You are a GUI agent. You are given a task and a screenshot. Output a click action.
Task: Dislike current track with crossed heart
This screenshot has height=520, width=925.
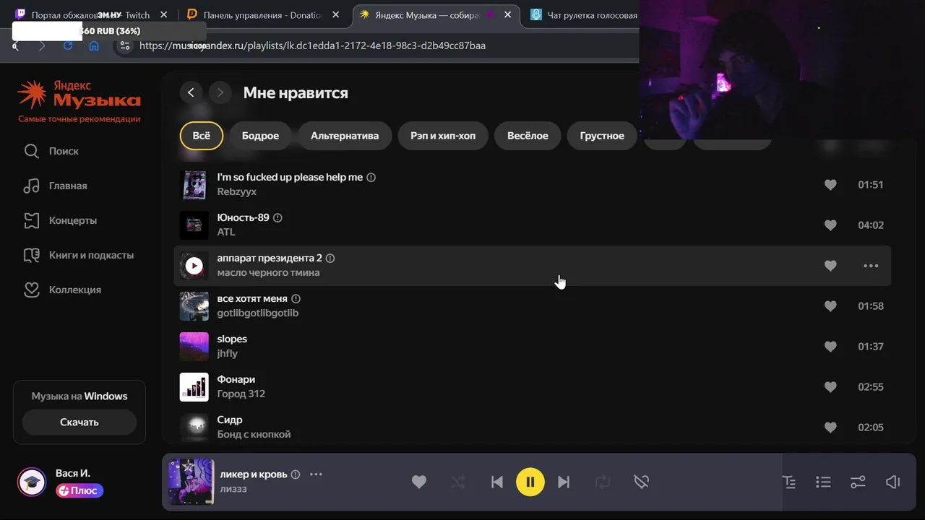[641, 482]
